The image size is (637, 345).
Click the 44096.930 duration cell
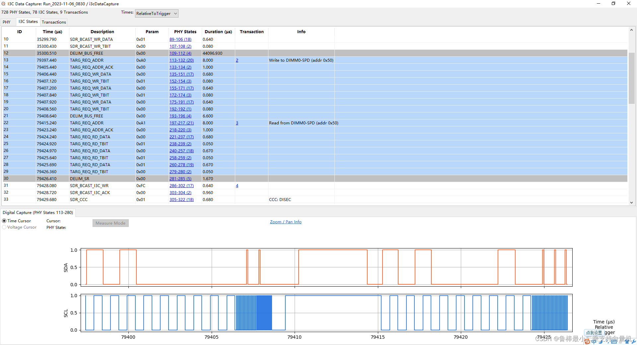point(218,53)
